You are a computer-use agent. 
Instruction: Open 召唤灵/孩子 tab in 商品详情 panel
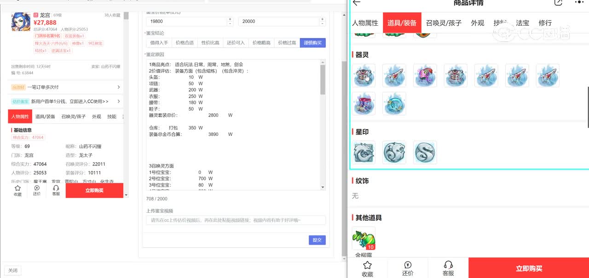(x=444, y=23)
